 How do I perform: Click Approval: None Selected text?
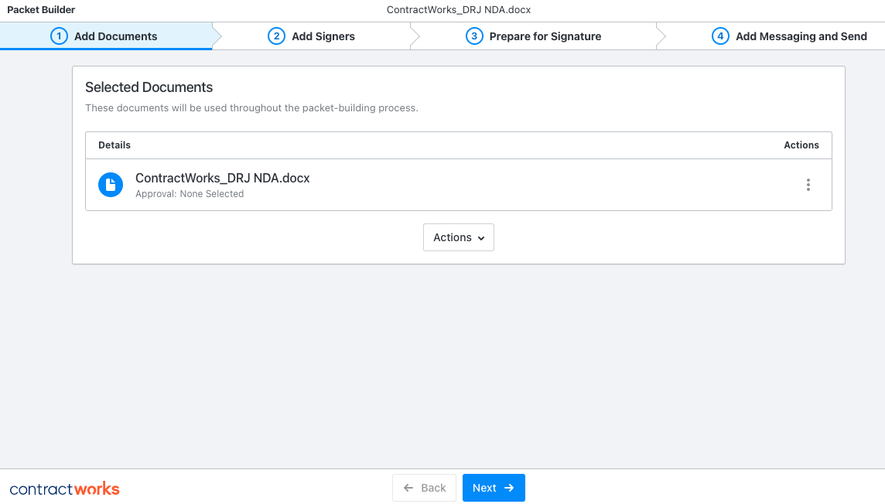point(190,193)
